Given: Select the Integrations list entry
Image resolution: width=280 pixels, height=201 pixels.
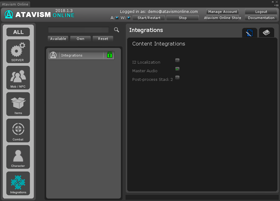Looking at the screenshot, I should tap(76, 55).
